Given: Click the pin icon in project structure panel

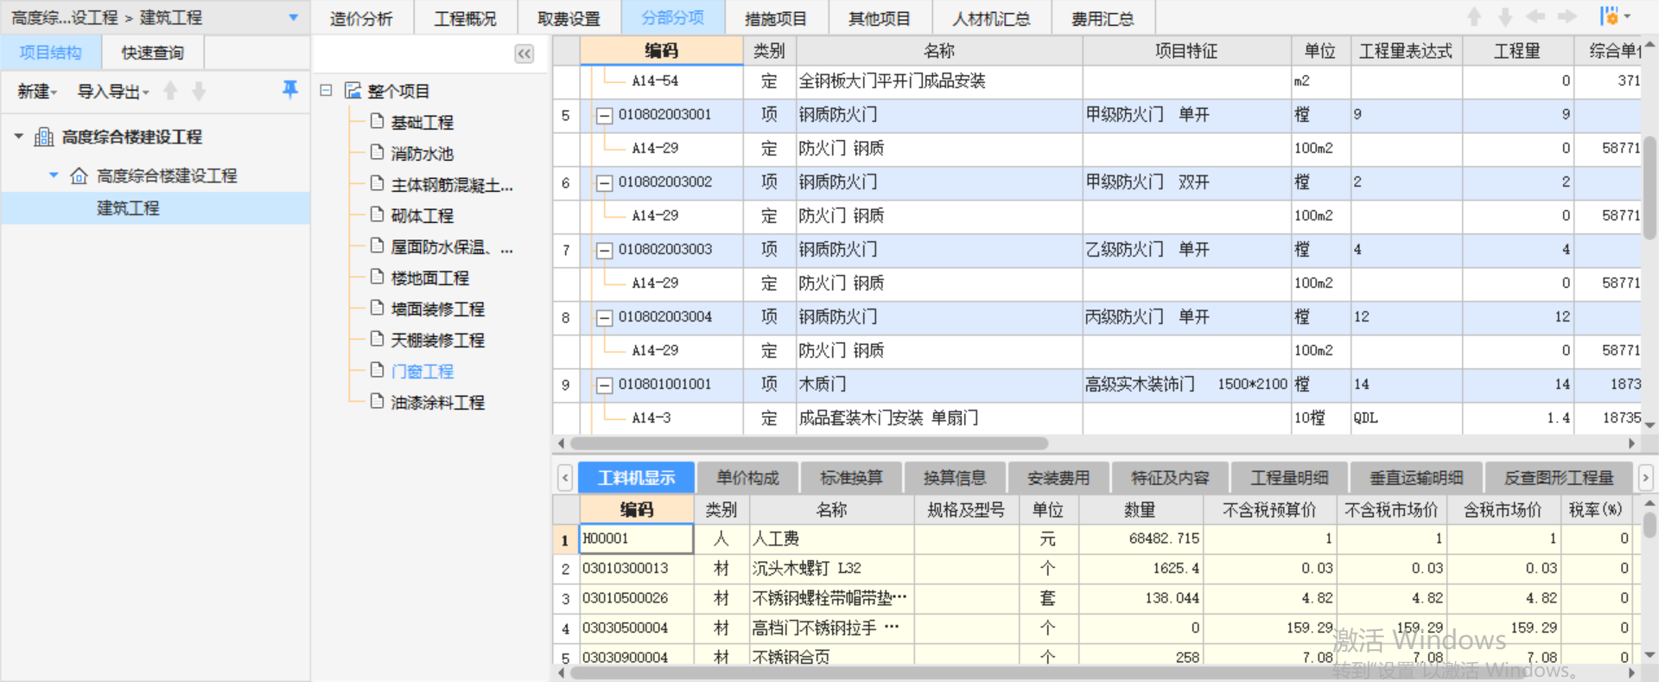Looking at the screenshot, I should pyautogui.click(x=290, y=89).
